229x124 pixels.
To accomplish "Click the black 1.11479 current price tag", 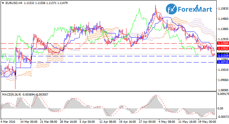I will pos(223,54).
